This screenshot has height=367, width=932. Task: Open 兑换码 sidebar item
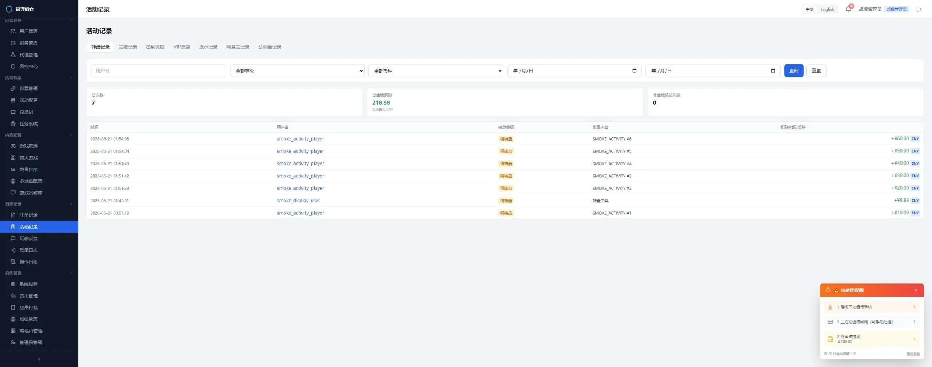click(39, 112)
